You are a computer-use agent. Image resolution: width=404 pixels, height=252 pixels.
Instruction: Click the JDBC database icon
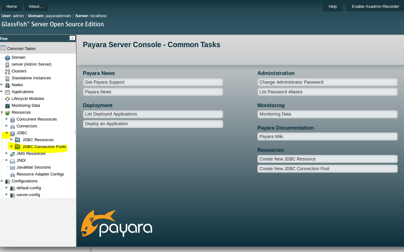point(13,133)
